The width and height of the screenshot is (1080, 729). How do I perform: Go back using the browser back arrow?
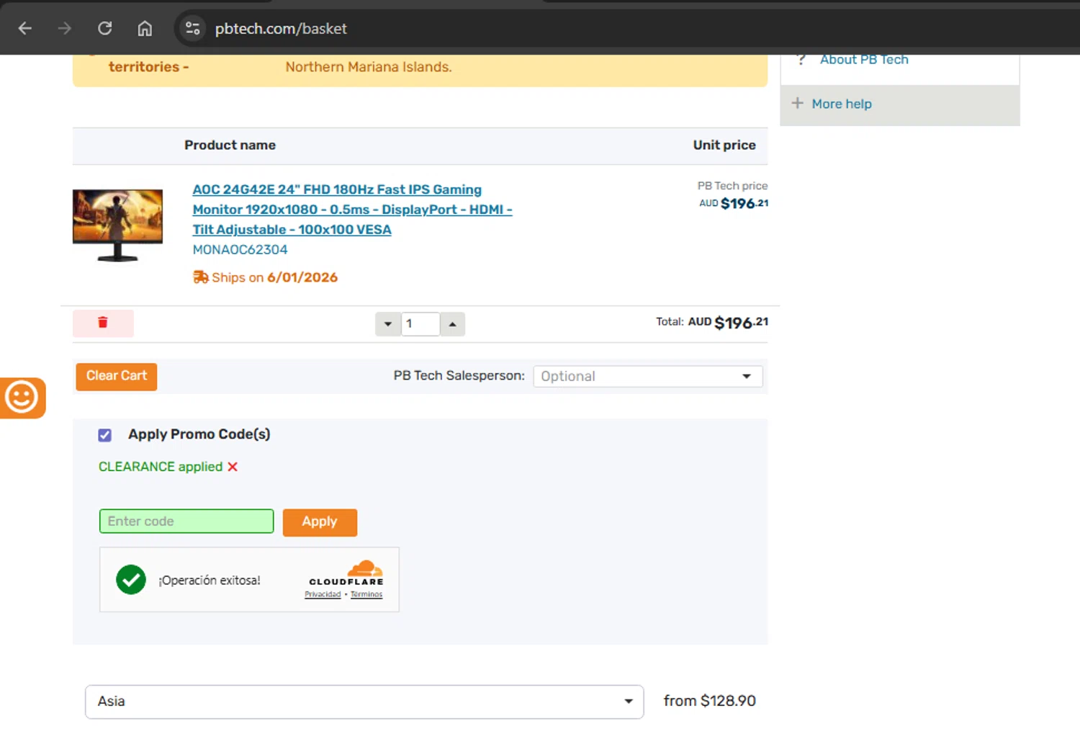click(25, 28)
